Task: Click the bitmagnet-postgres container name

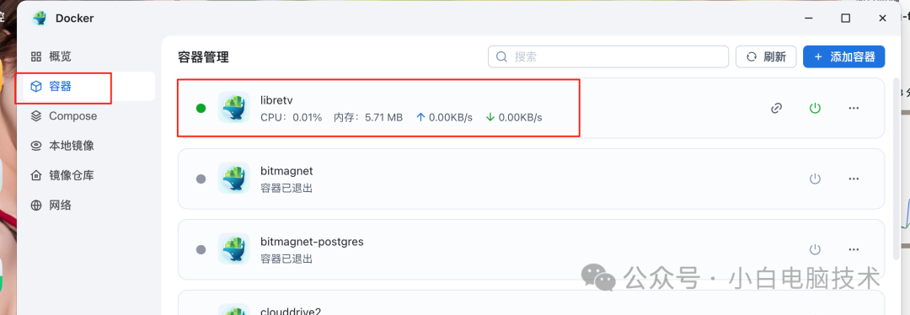Action: coord(313,242)
